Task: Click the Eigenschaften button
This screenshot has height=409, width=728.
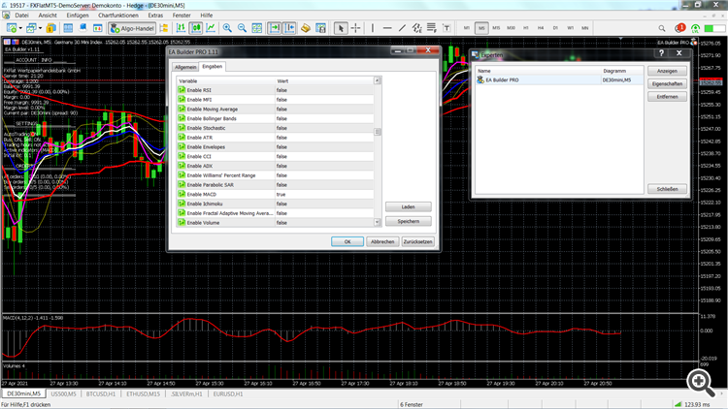Action: [666, 85]
